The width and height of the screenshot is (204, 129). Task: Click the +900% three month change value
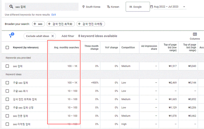[95, 83]
